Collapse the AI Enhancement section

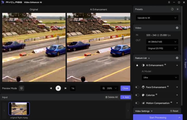click(177, 65)
